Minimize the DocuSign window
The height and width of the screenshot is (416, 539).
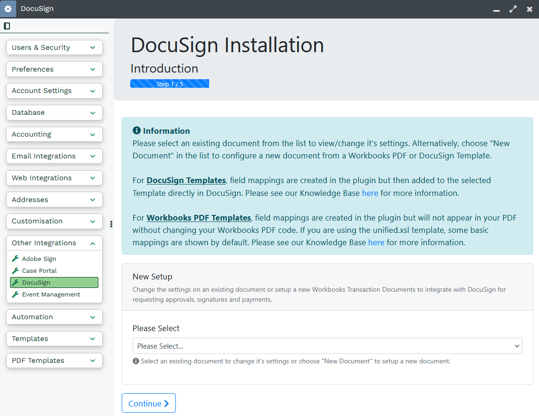tap(496, 9)
